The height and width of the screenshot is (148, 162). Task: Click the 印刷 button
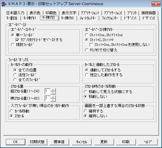click(x=126, y=142)
